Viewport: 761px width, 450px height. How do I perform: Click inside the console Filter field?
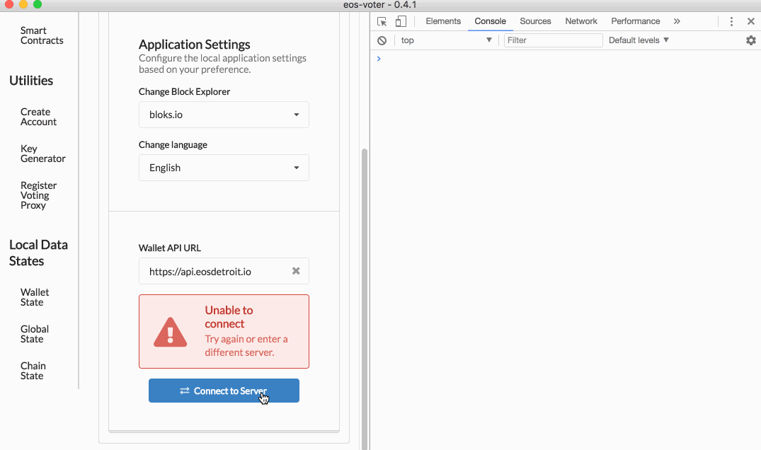pyautogui.click(x=553, y=40)
